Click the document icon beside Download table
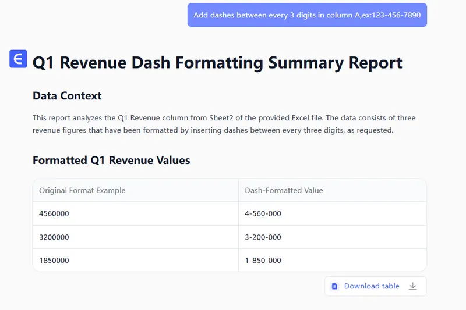This screenshot has height=310, width=466. [x=334, y=286]
